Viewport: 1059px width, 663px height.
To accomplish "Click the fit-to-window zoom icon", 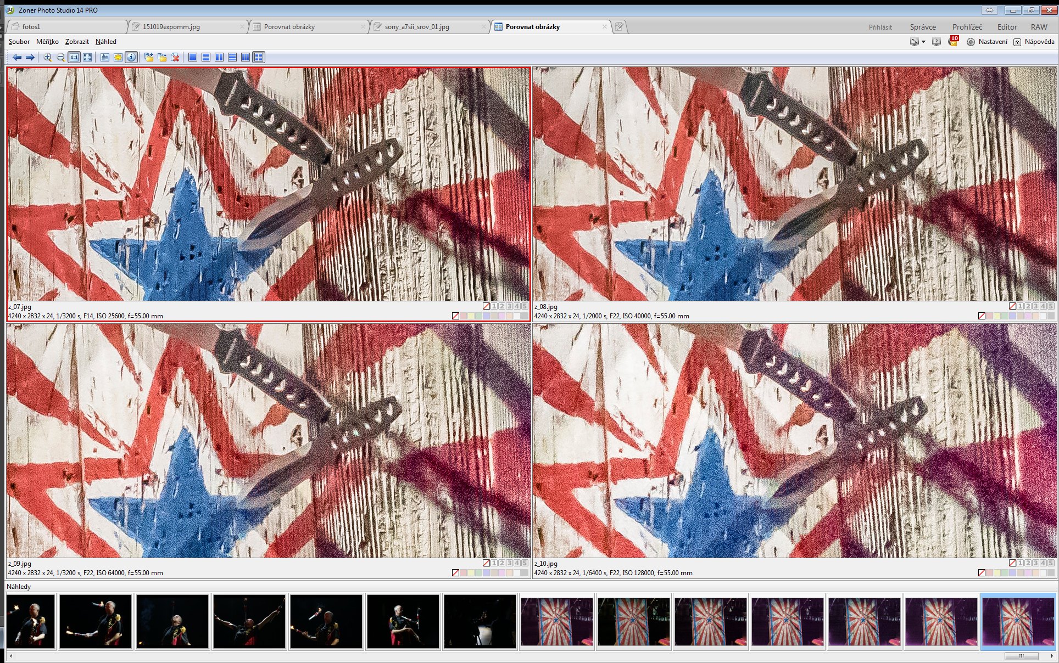I will coord(87,57).
